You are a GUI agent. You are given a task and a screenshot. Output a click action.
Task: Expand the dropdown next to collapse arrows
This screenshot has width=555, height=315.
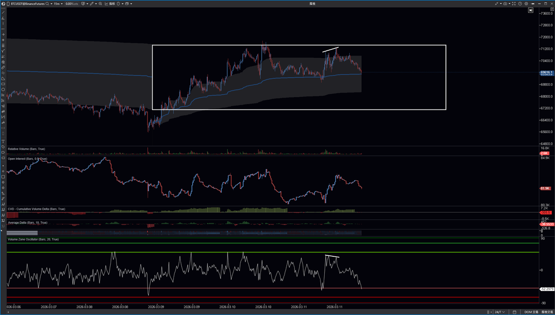tap(501, 4)
